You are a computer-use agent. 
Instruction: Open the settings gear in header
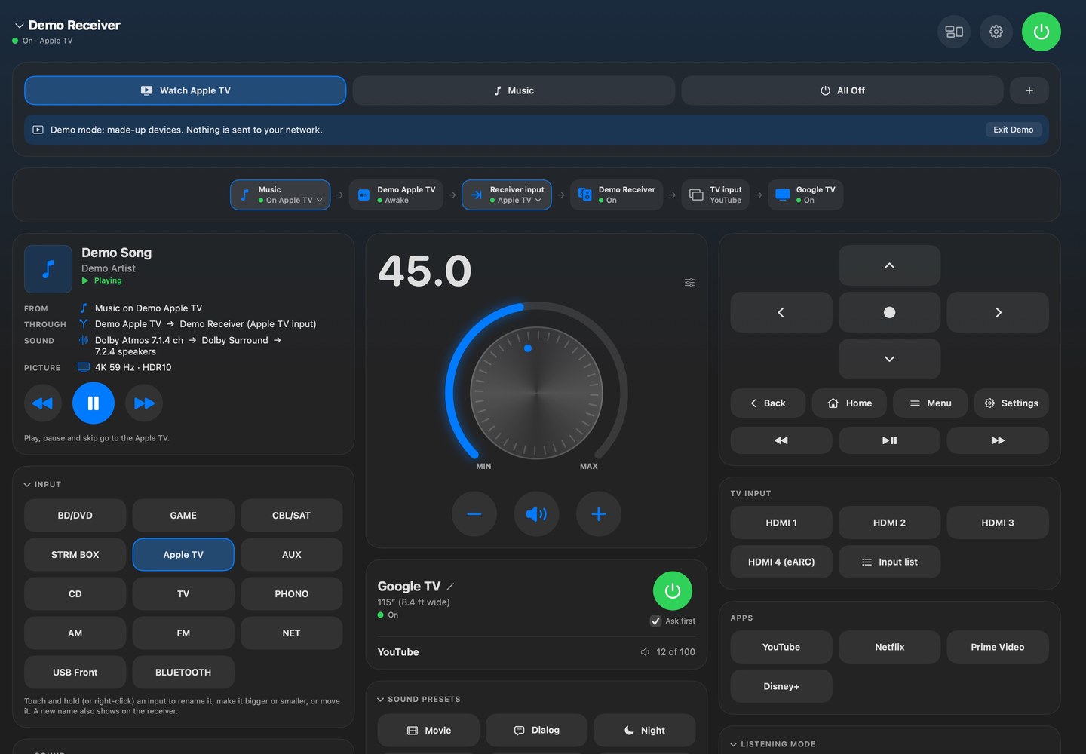pyautogui.click(x=996, y=32)
